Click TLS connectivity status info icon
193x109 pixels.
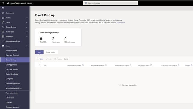pyautogui.click(x=130, y=65)
